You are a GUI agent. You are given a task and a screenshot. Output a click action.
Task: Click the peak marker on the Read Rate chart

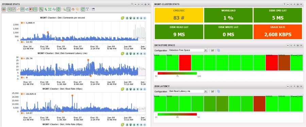coord(72,96)
